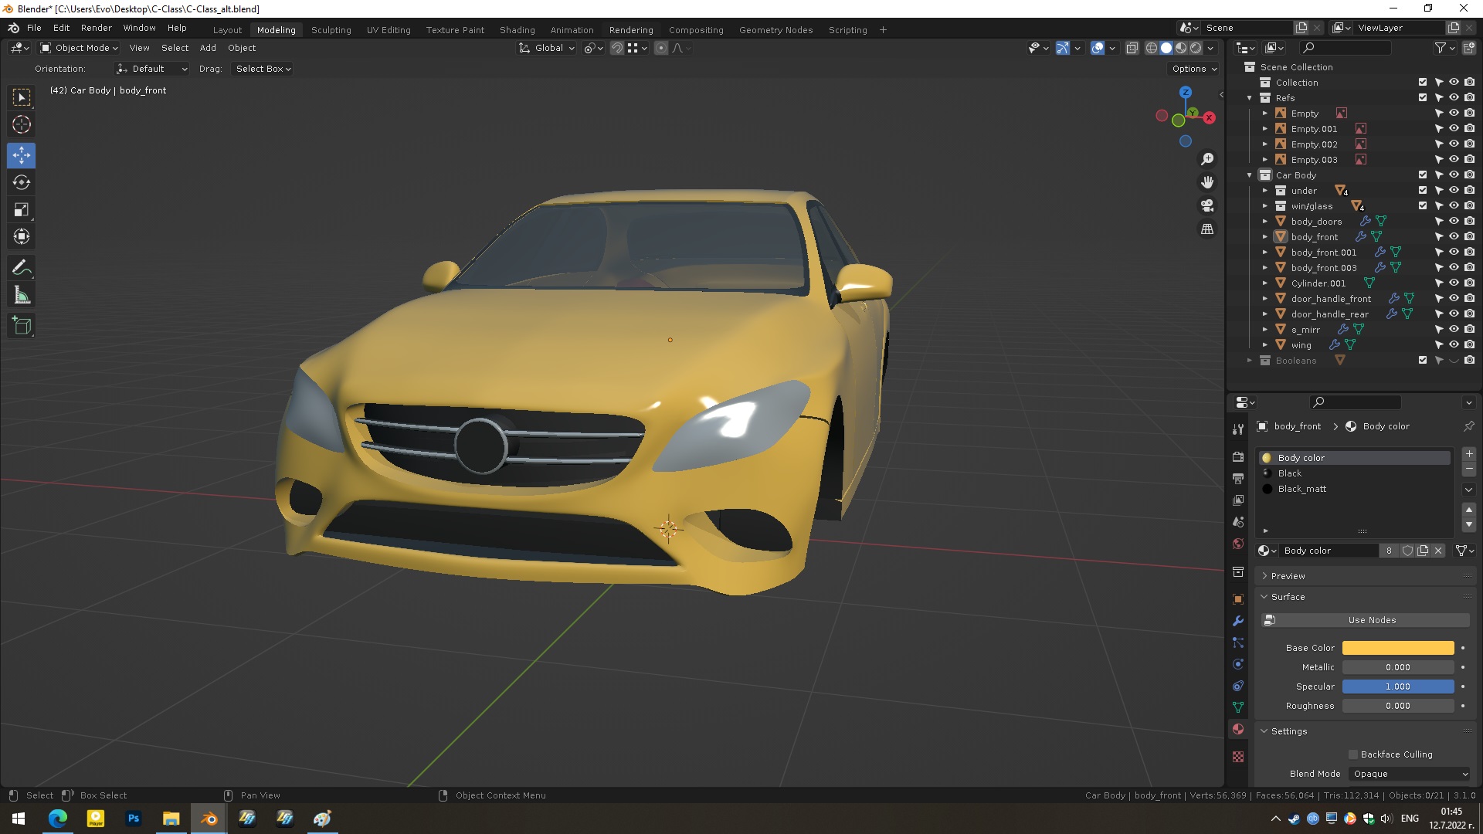Open the Sculpting workspace tab
Image resolution: width=1483 pixels, height=834 pixels.
tap(331, 30)
